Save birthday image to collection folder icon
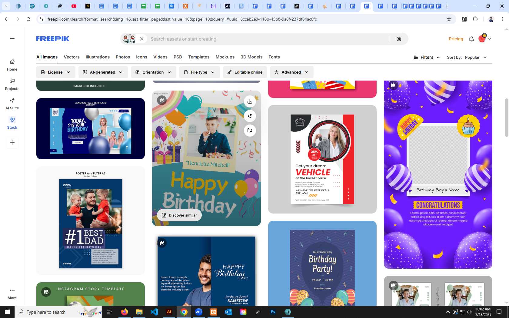 250,131
